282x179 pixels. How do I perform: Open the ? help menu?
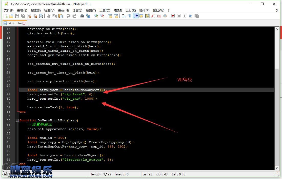[168, 10]
